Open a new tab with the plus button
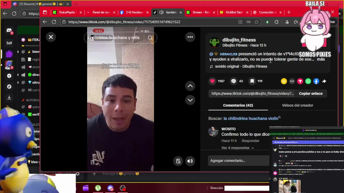 coord(289,12)
